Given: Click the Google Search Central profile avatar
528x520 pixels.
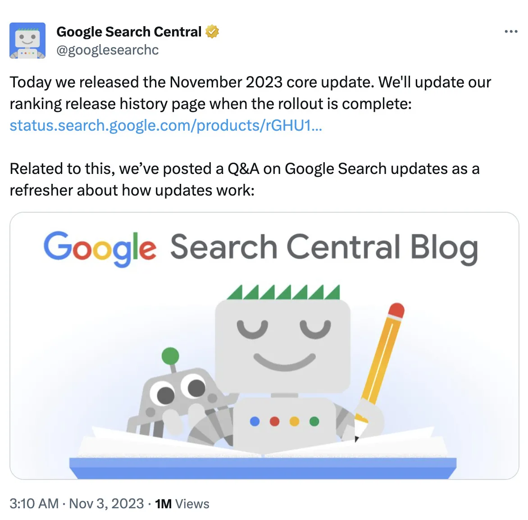Looking at the screenshot, I should (27, 41).
